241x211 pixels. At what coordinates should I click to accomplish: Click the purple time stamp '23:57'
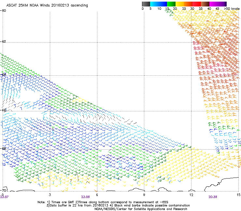[x=4, y=197]
